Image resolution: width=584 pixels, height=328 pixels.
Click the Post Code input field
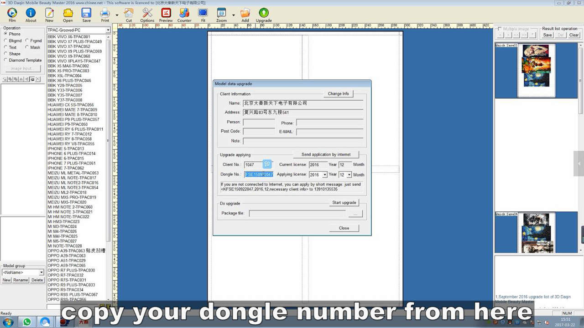pos(259,131)
